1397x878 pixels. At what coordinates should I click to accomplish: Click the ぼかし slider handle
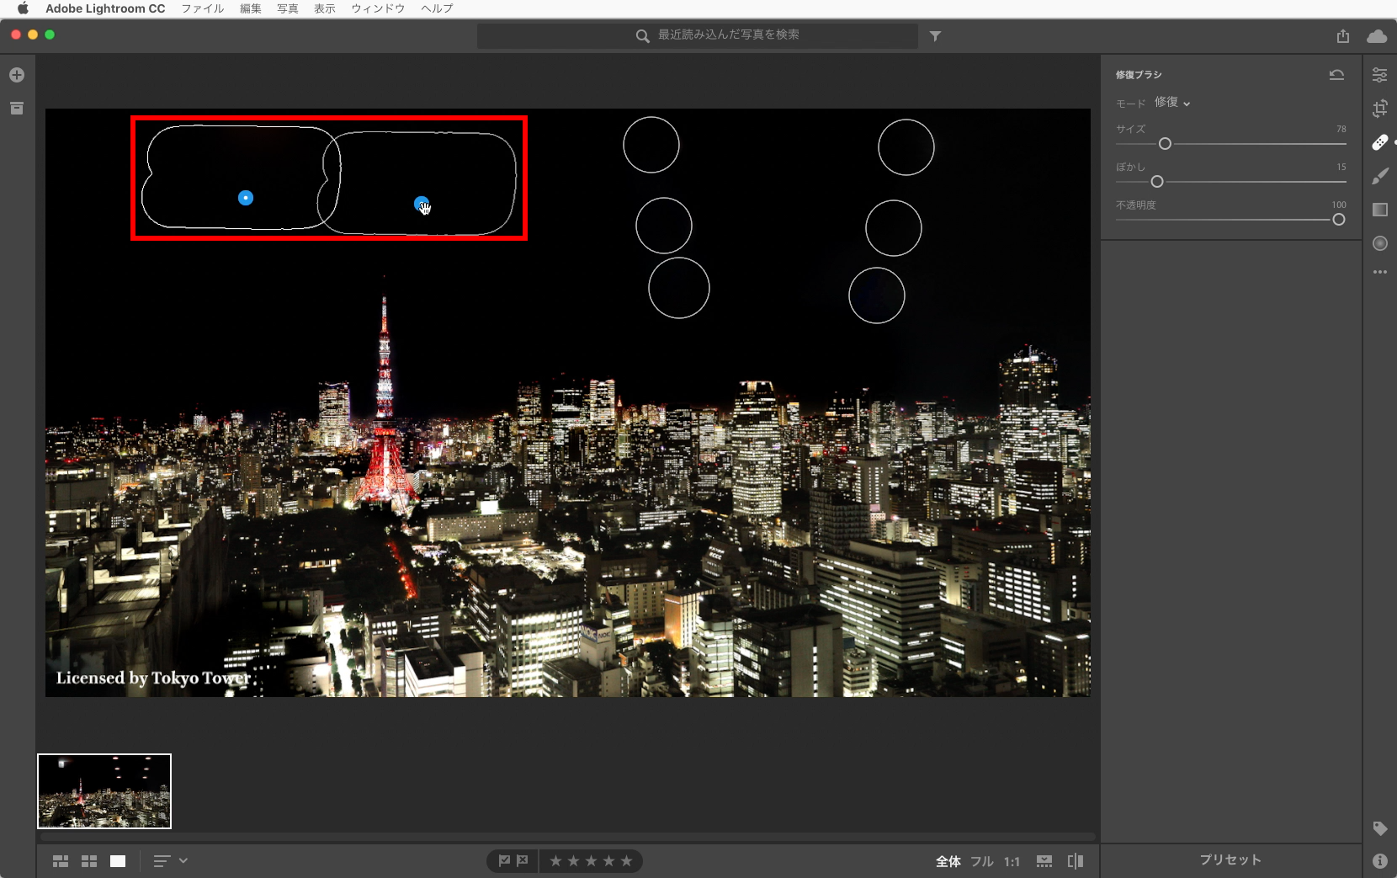pos(1157,182)
